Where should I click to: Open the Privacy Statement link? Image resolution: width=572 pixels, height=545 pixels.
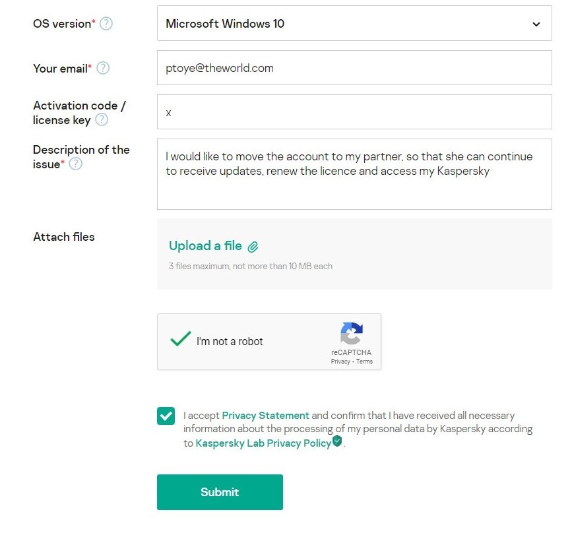click(265, 416)
